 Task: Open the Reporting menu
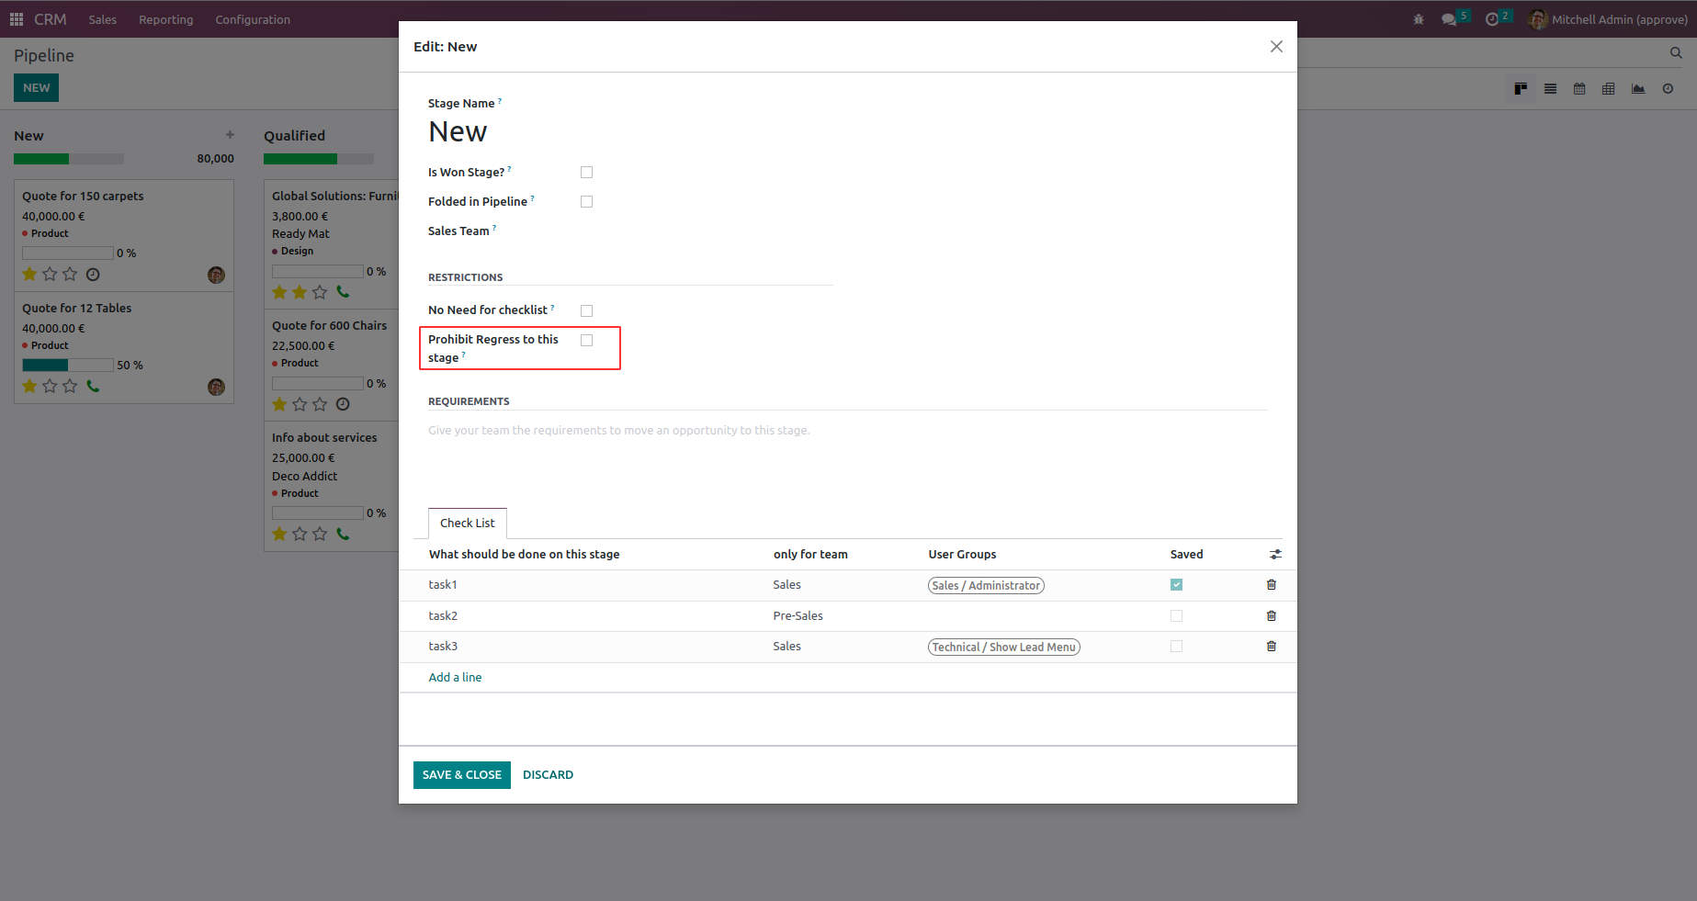click(166, 19)
